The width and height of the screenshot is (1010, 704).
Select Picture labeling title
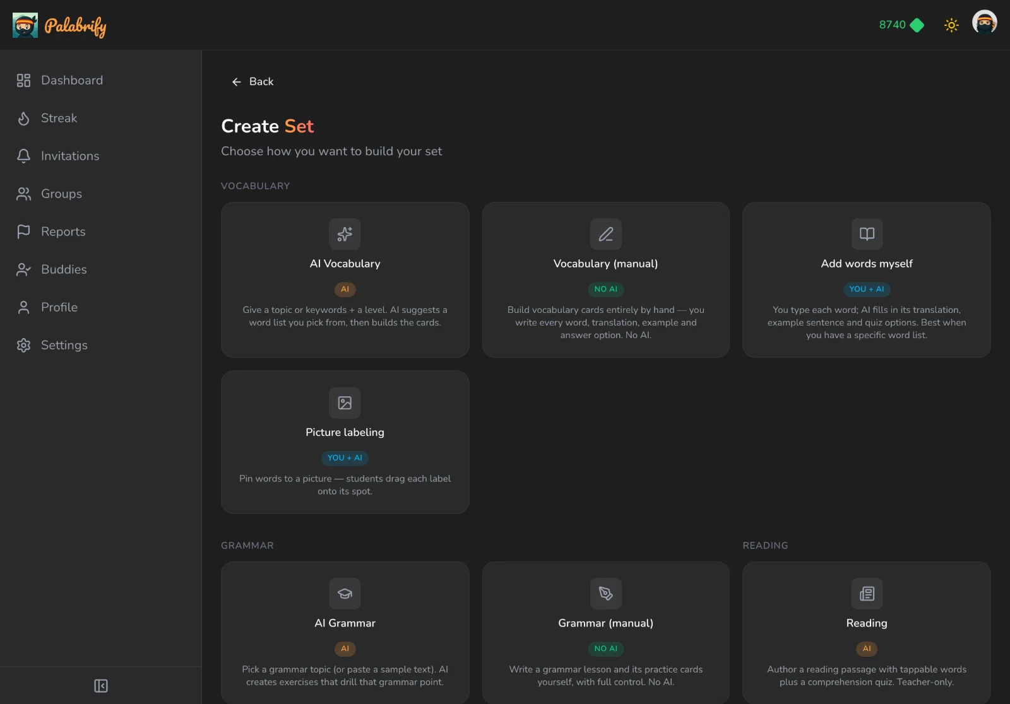(x=345, y=432)
